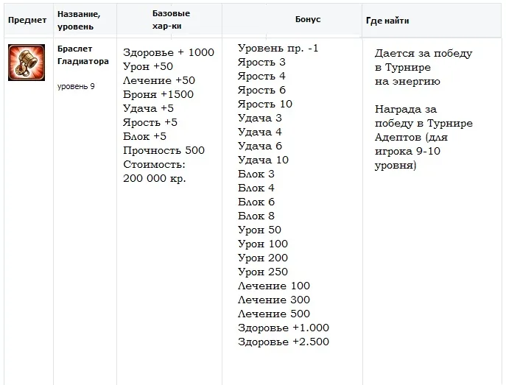Click the "Прочность 500" stat line

pos(164,150)
